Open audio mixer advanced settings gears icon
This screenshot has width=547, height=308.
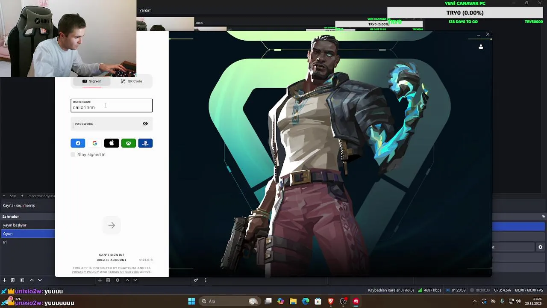[x=196, y=280]
